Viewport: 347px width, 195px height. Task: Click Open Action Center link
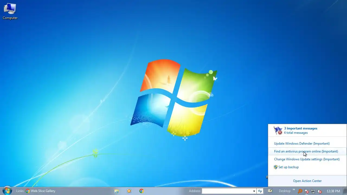tap(307, 181)
